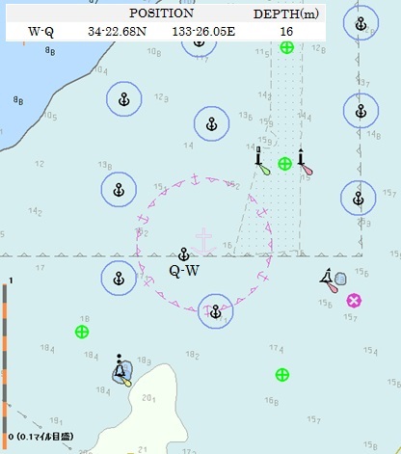
Task: Click the 34-22.68N latitude value
Action: tap(118, 32)
